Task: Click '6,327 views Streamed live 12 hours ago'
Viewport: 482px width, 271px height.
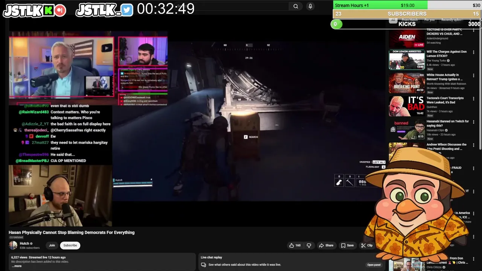Action: pos(38,257)
